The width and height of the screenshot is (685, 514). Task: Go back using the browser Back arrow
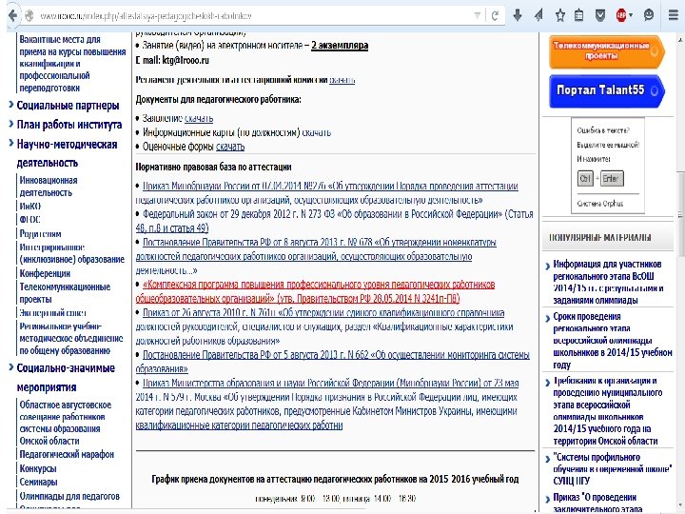(13, 16)
